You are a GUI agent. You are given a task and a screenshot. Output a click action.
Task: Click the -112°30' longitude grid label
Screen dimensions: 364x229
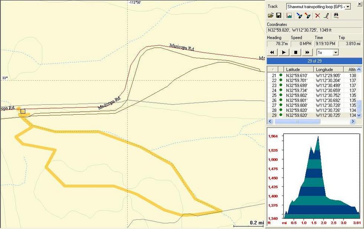(x=135, y=3)
